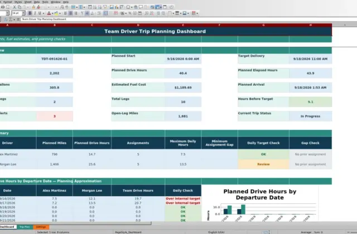Click the Cut scissors icon

click(x=15, y=7)
